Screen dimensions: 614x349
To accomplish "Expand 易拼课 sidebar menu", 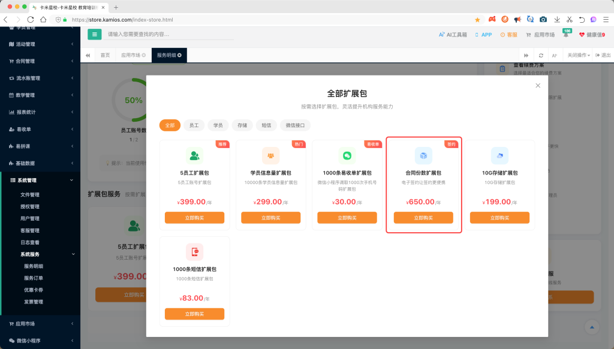I will click(40, 146).
